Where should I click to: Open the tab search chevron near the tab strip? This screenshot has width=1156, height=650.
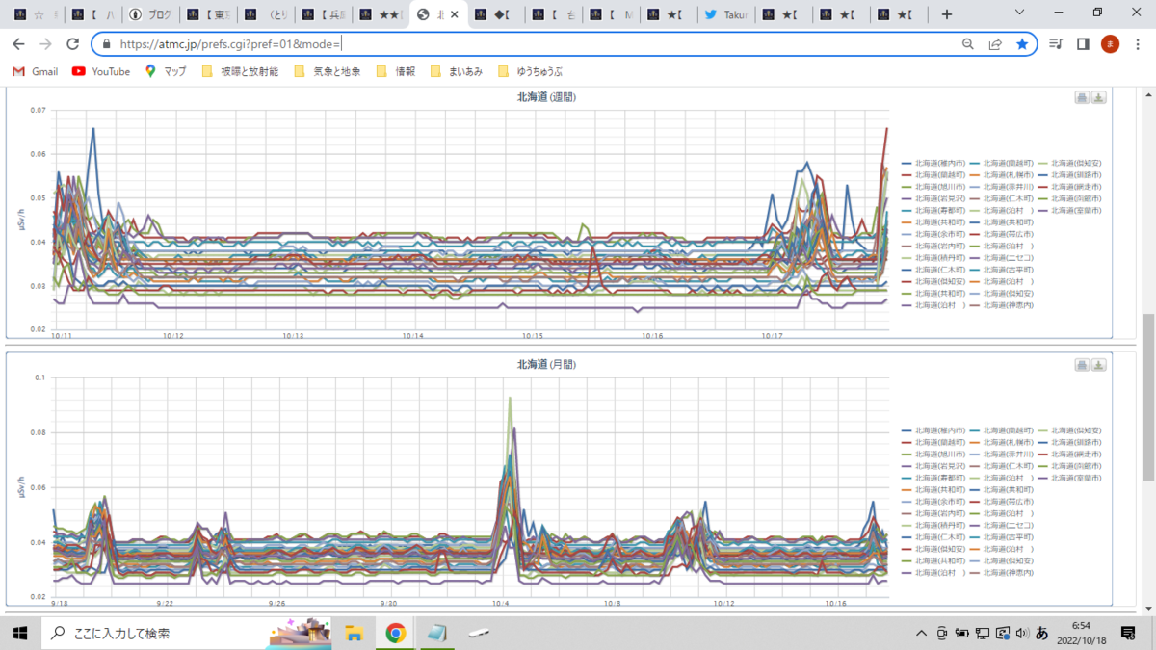(1018, 14)
